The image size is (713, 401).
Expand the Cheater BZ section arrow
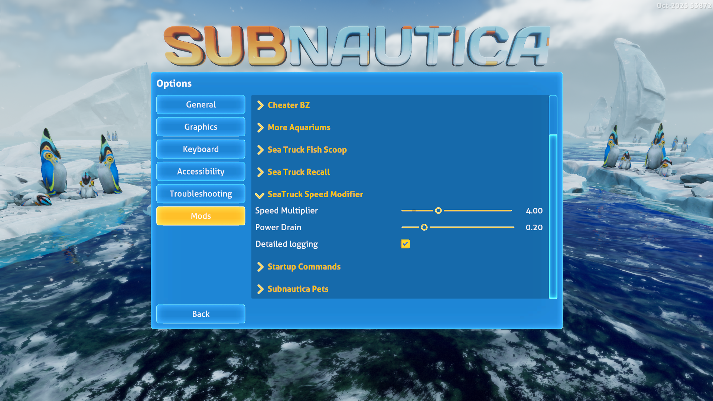coord(260,105)
